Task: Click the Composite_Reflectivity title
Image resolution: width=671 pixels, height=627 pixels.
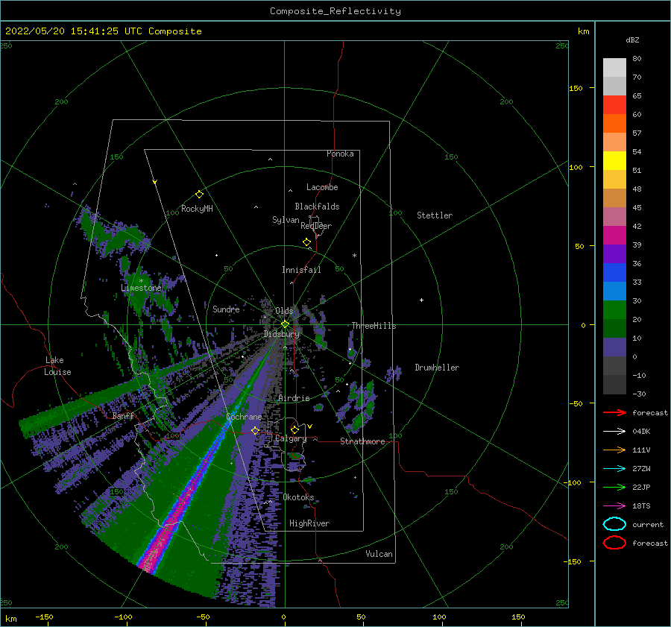Action: 335,11
